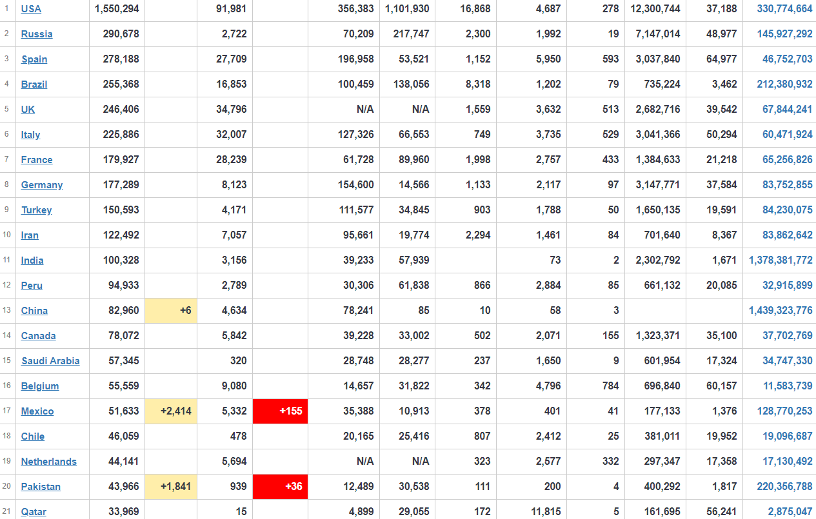Click Brazil population 212,380,932
This screenshot has height=519, width=816.
coord(784,84)
